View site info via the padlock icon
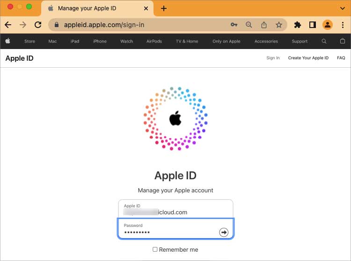Screen dimensions: 351x261 [57, 25]
